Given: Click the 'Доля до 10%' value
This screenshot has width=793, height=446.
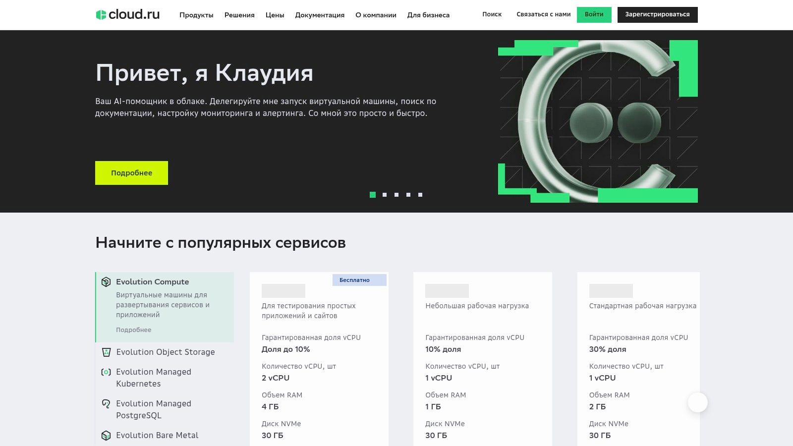Looking at the screenshot, I should click(x=285, y=349).
